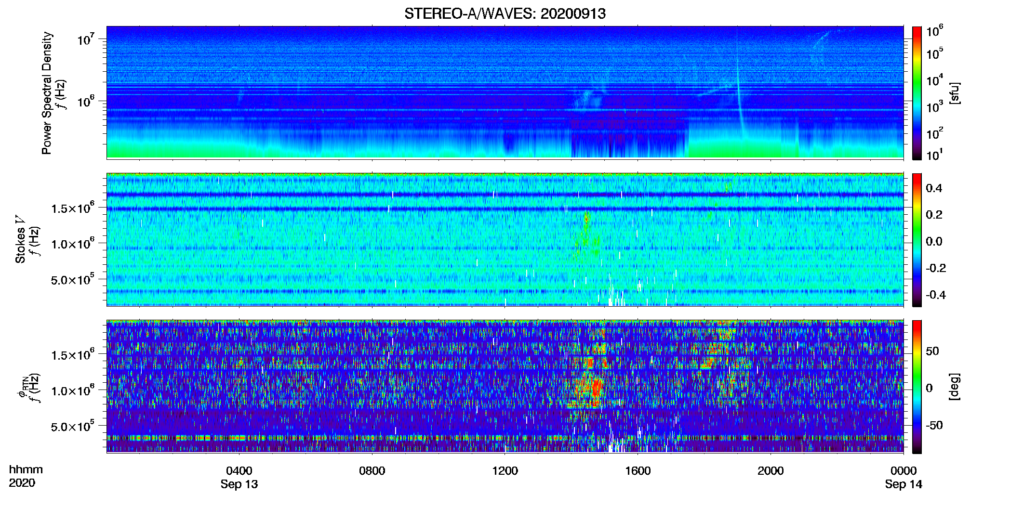Click the green Stokes V burst near 1430
Image resolution: width=1010 pixels, height=520 pixels.
coord(586,236)
